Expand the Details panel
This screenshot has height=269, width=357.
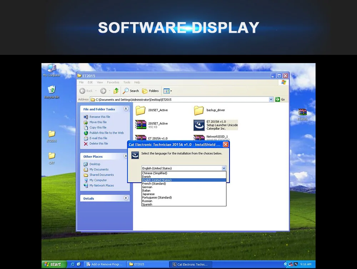126,198
